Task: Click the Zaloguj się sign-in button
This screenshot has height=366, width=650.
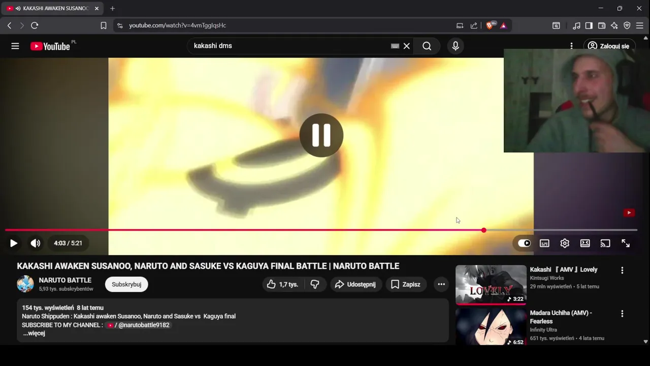Action: (x=609, y=46)
